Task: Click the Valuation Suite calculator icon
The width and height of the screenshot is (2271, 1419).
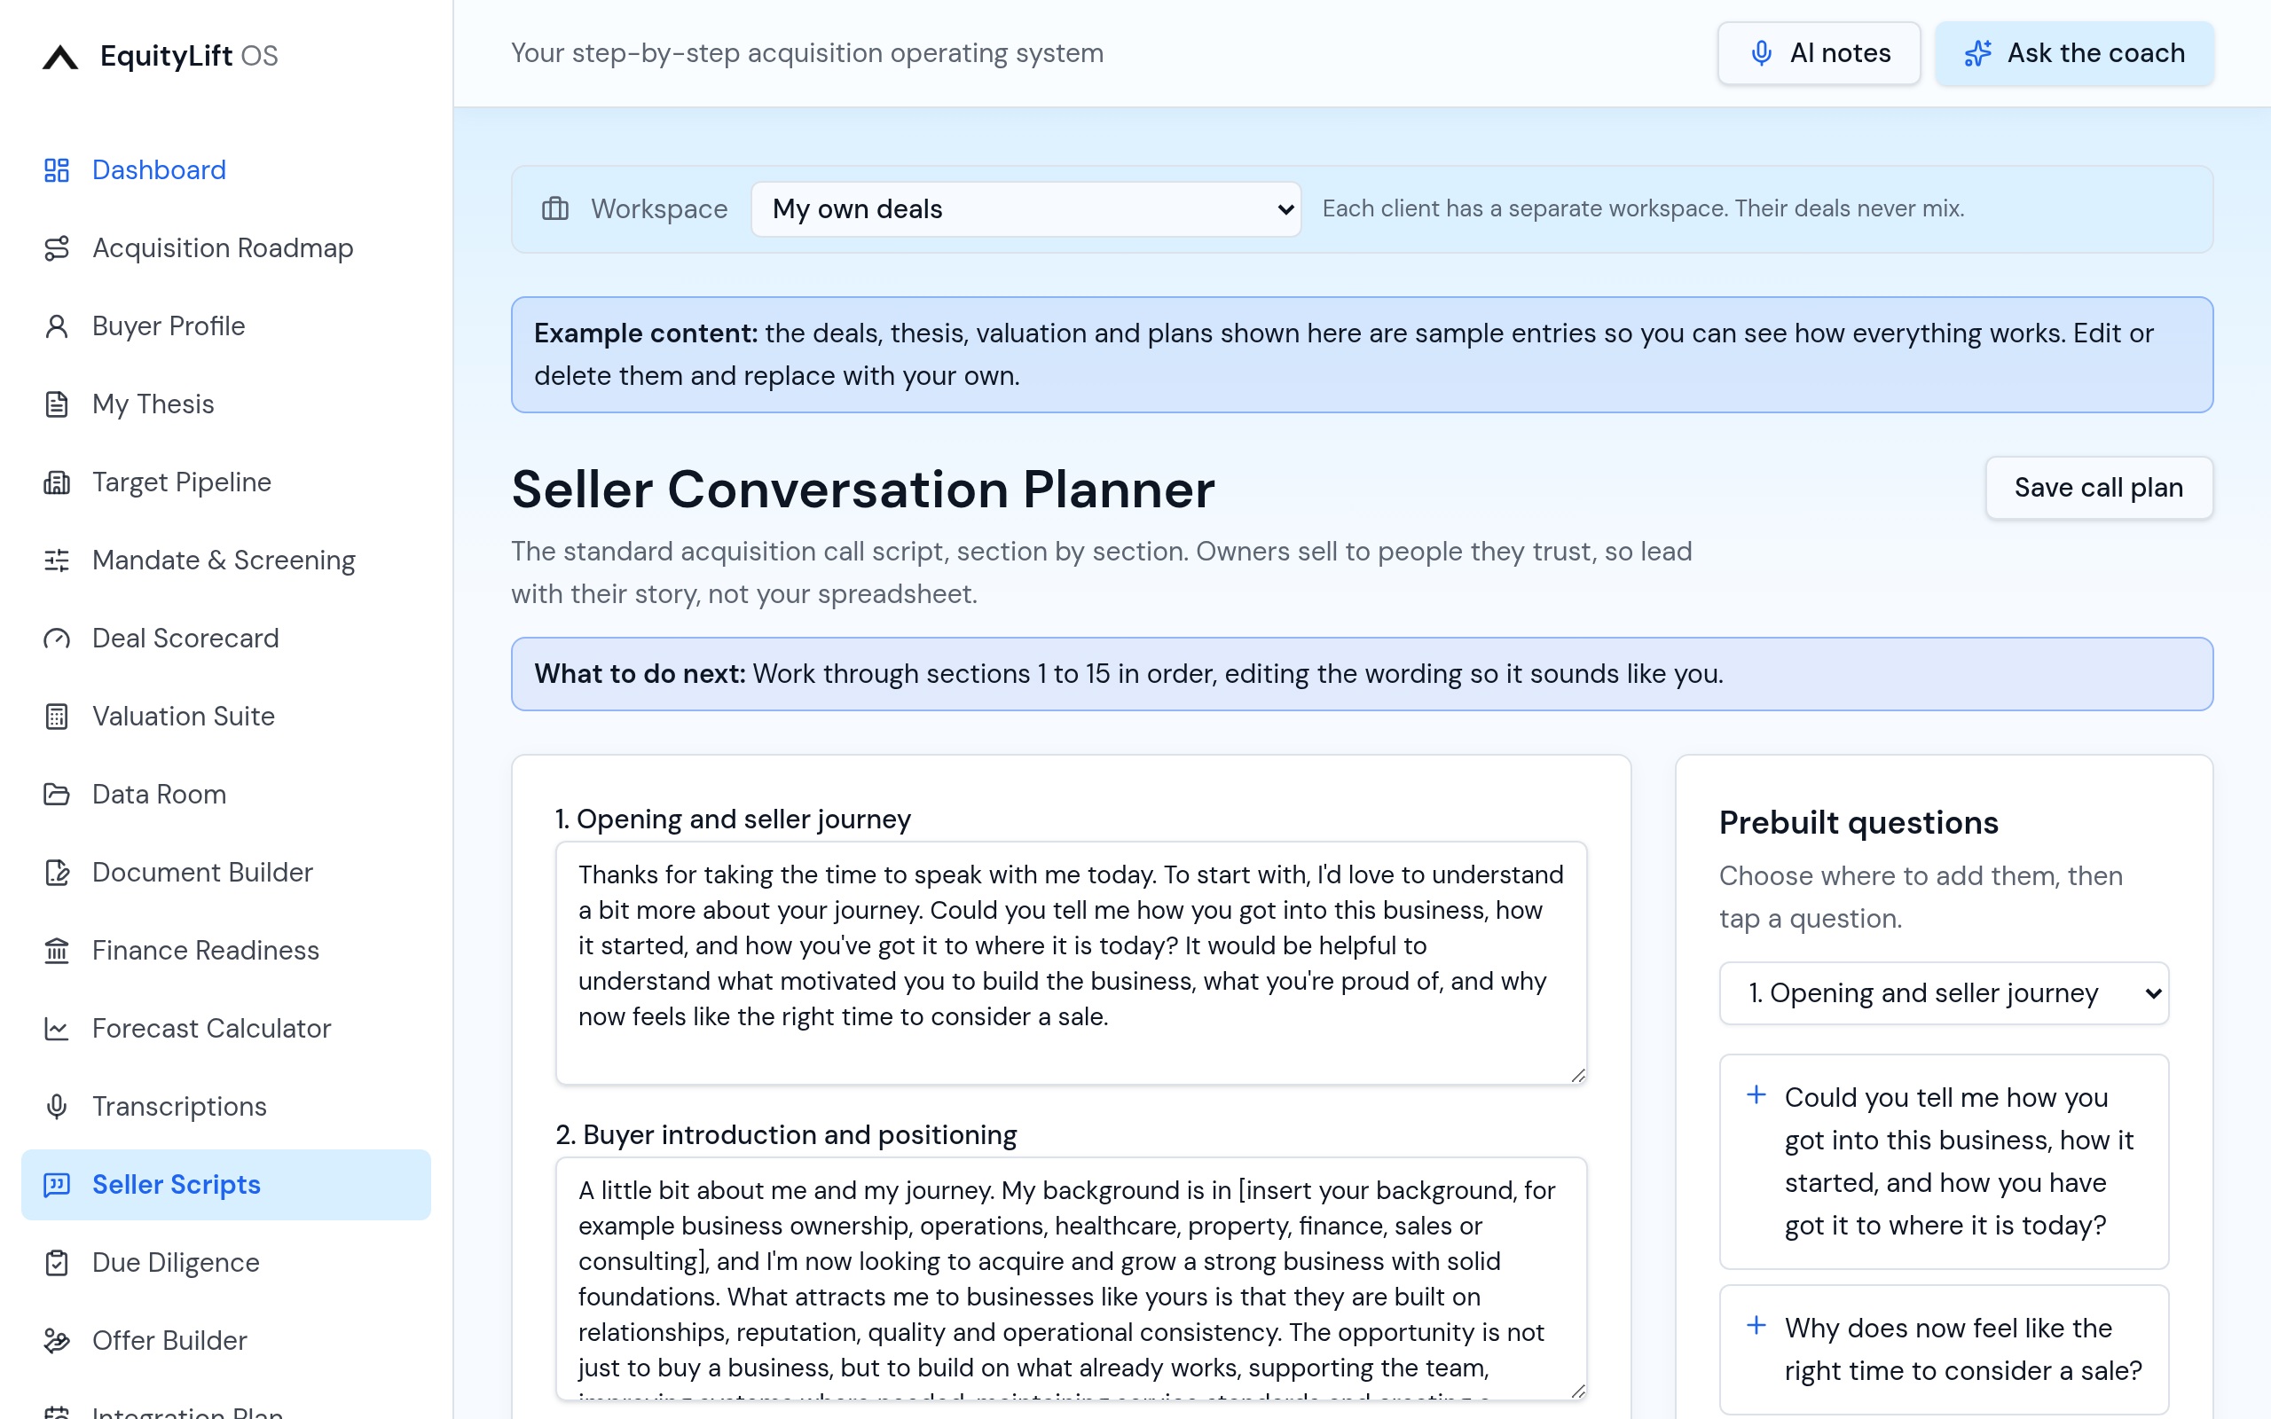Action: pyautogui.click(x=56, y=716)
